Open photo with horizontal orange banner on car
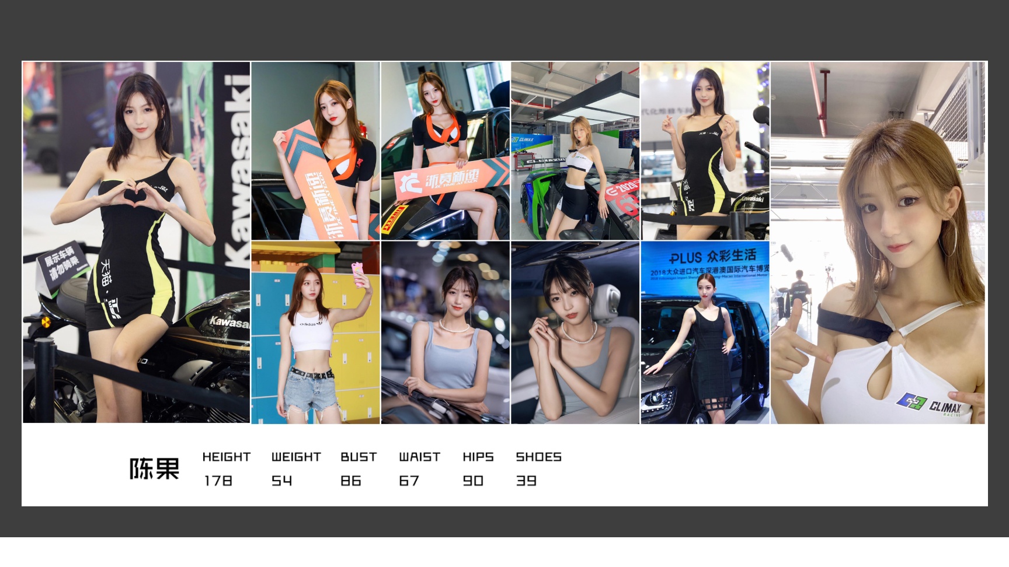1009x567 pixels. tap(445, 151)
